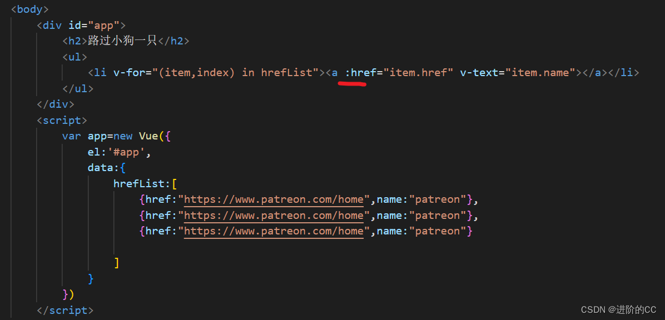Select the v-text="item.name" attribute
Viewport: 665px width, 320px height.
(x=517, y=72)
